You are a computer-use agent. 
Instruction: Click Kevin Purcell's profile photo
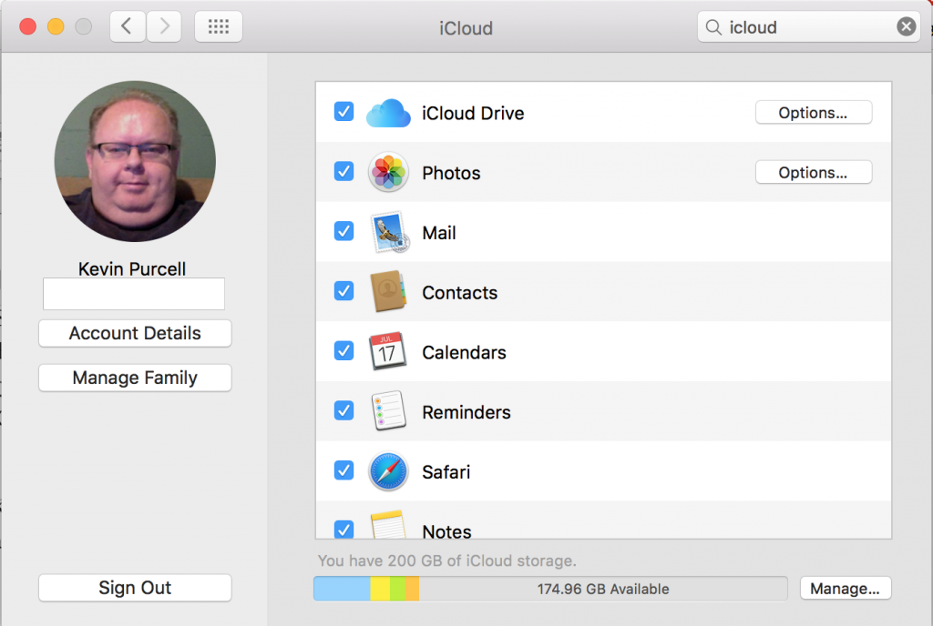(135, 162)
